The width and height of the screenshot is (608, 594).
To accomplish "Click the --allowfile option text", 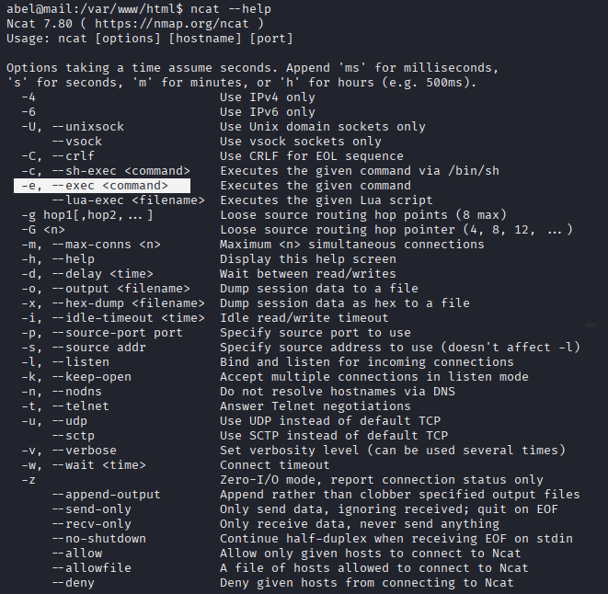I will [90, 568].
